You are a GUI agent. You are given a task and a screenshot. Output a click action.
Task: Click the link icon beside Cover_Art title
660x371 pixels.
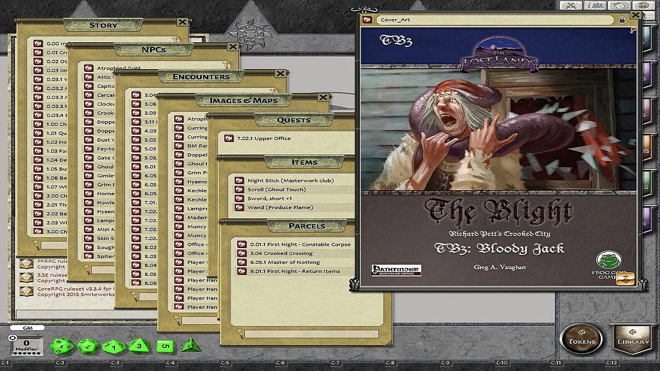pos(367,20)
